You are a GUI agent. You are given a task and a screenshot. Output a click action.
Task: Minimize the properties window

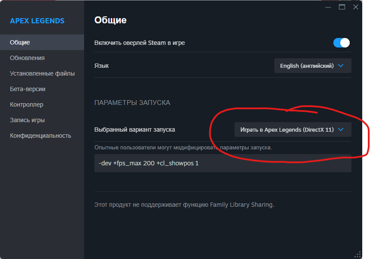pos(328,7)
